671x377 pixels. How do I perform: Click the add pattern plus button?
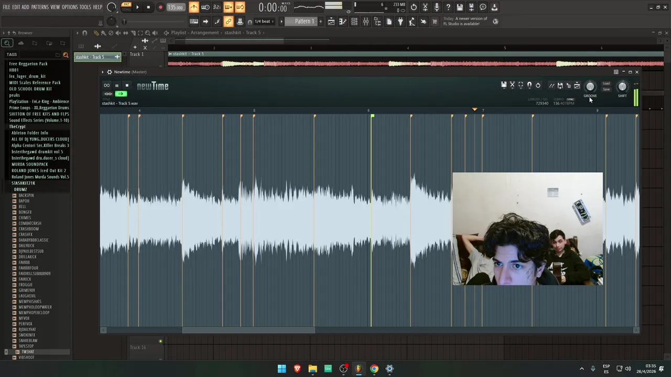click(320, 21)
